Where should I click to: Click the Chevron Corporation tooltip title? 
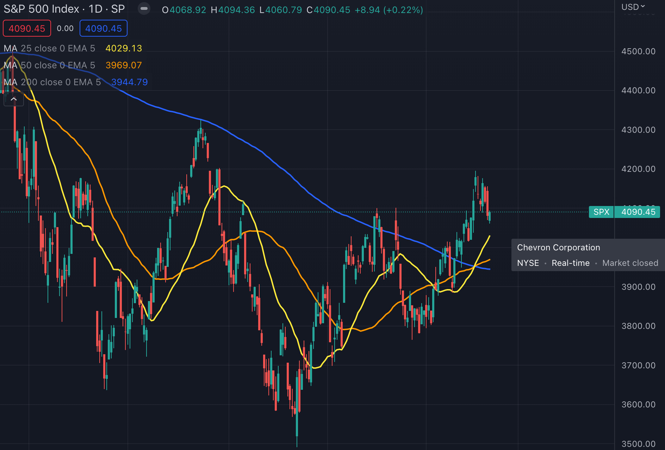pos(558,248)
